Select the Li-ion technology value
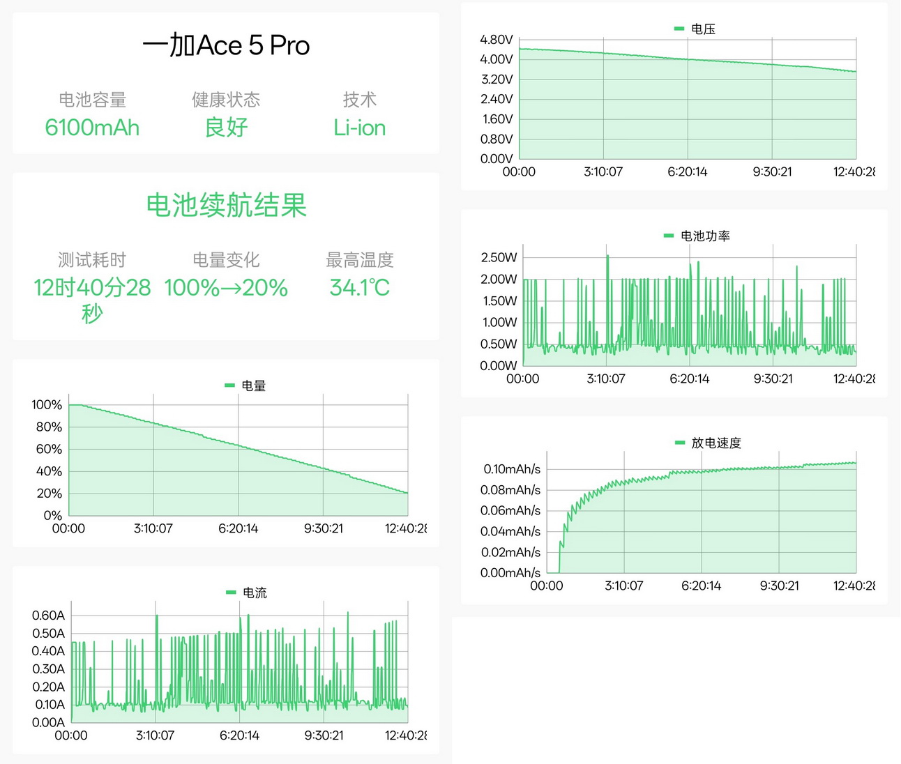The height and width of the screenshot is (764, 901). click(x=359, y=128)
